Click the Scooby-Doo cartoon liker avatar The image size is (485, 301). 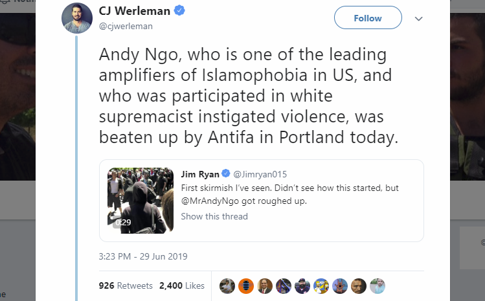pyautogui.click(x=340, y=286)
